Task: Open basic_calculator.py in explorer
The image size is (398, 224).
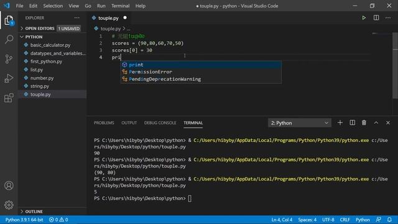Action: click(52, 45)
